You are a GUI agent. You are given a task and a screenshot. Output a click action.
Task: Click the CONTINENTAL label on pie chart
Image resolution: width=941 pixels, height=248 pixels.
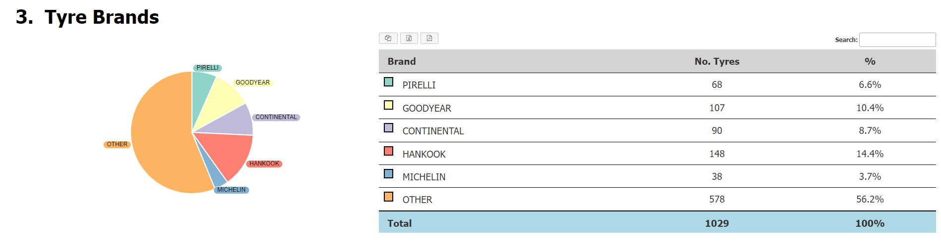click(276, 117)
